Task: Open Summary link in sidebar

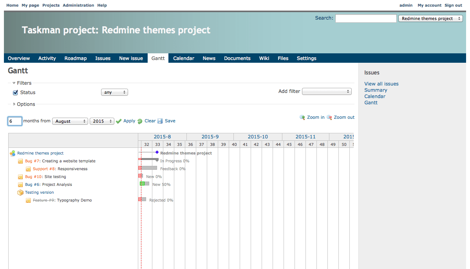Action: [376, 90]
